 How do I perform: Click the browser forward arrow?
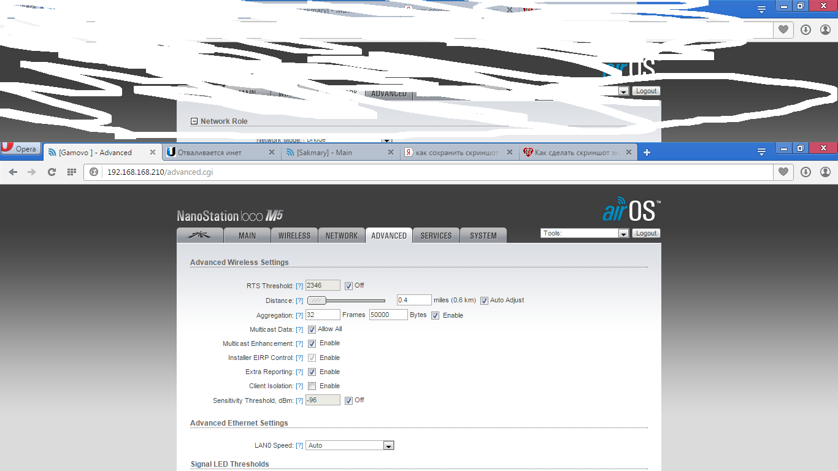32,172
